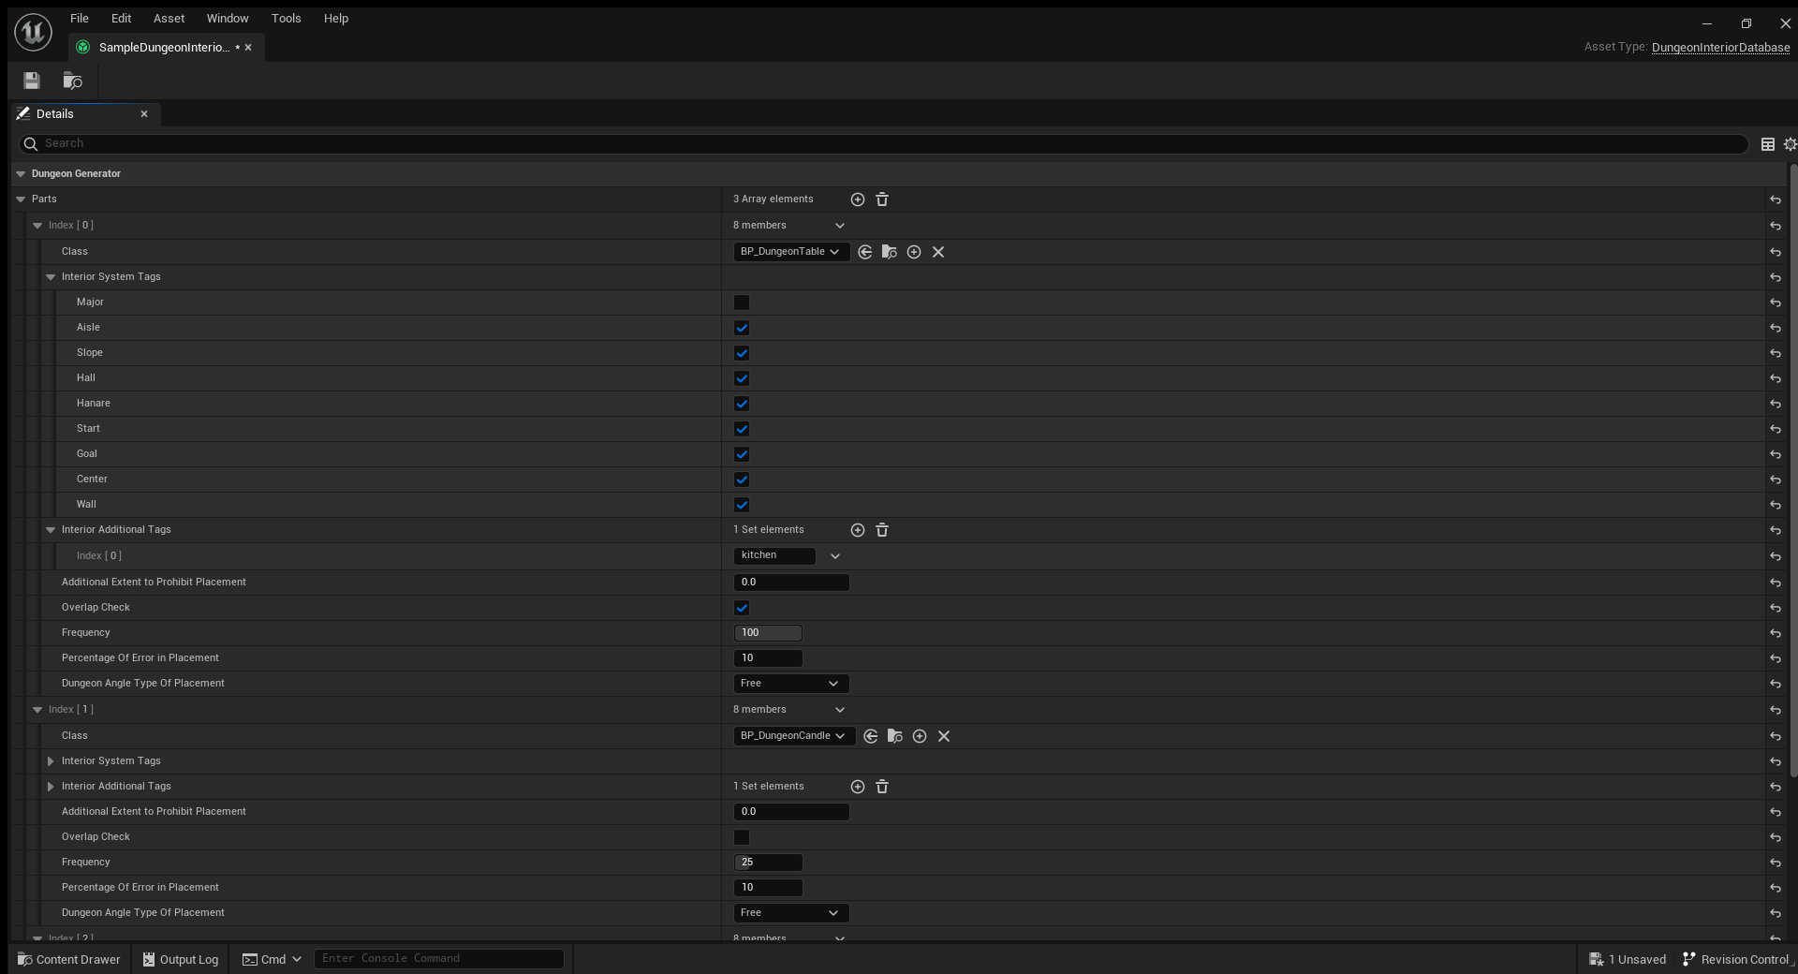
Task: Disable Overlap Check for Index 0
Action: (742, 608)
